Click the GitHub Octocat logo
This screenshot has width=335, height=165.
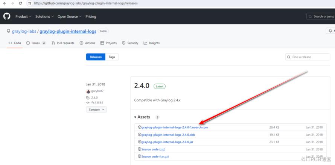click(x=7, y=16)
